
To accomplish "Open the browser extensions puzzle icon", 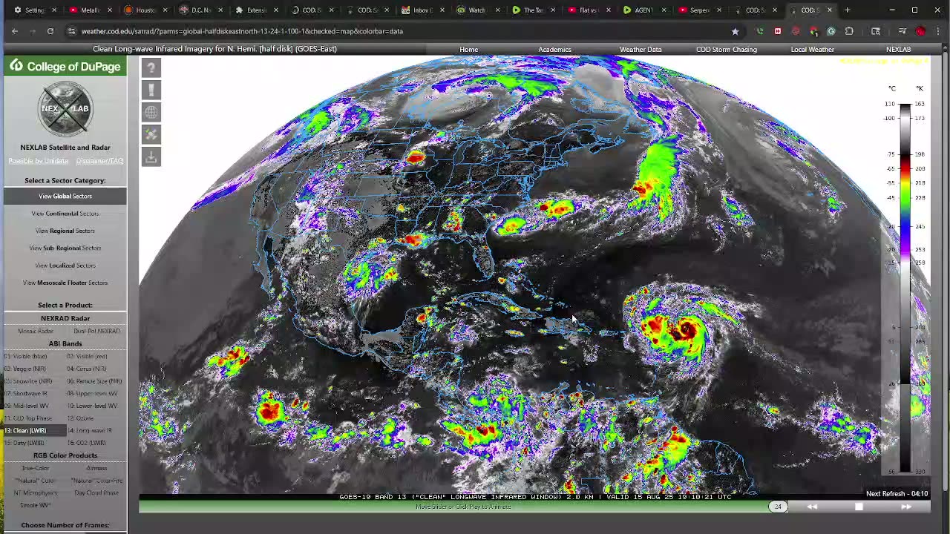I will (x=849, y=31).
